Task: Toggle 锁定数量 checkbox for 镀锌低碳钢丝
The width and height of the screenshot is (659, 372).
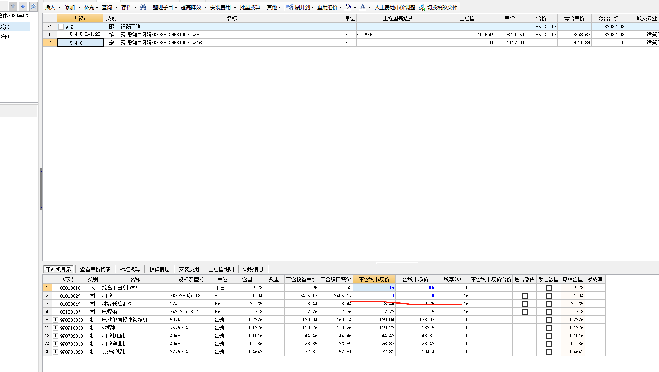Action: point(549,304)
